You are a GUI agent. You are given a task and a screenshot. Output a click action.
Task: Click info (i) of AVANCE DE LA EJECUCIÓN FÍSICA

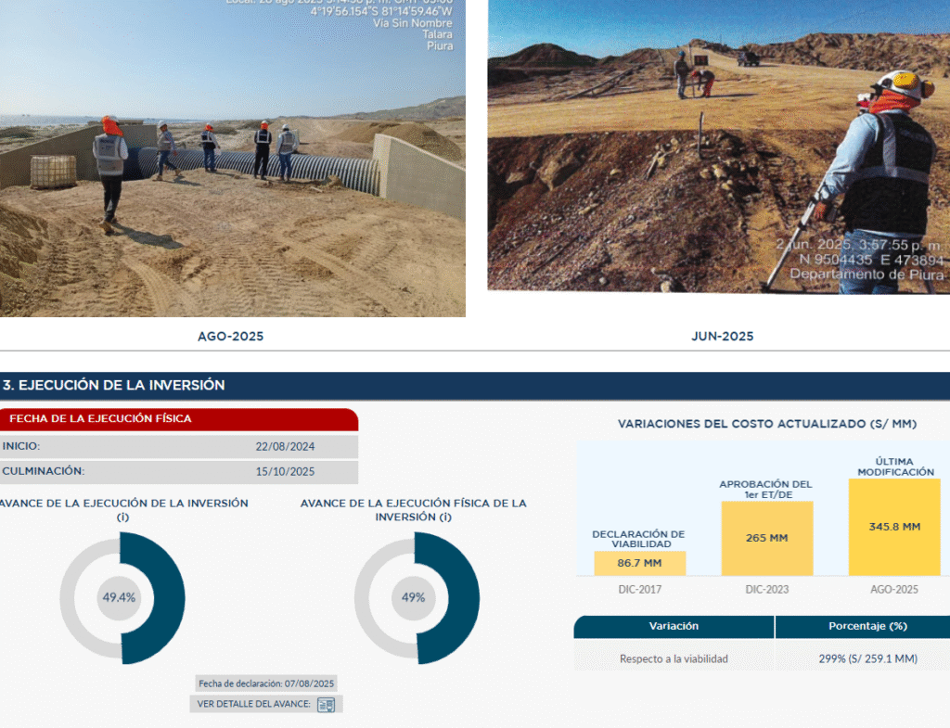pos(445,517)
